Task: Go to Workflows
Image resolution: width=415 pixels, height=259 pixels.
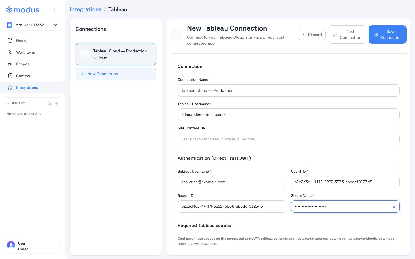Action: 32,52
